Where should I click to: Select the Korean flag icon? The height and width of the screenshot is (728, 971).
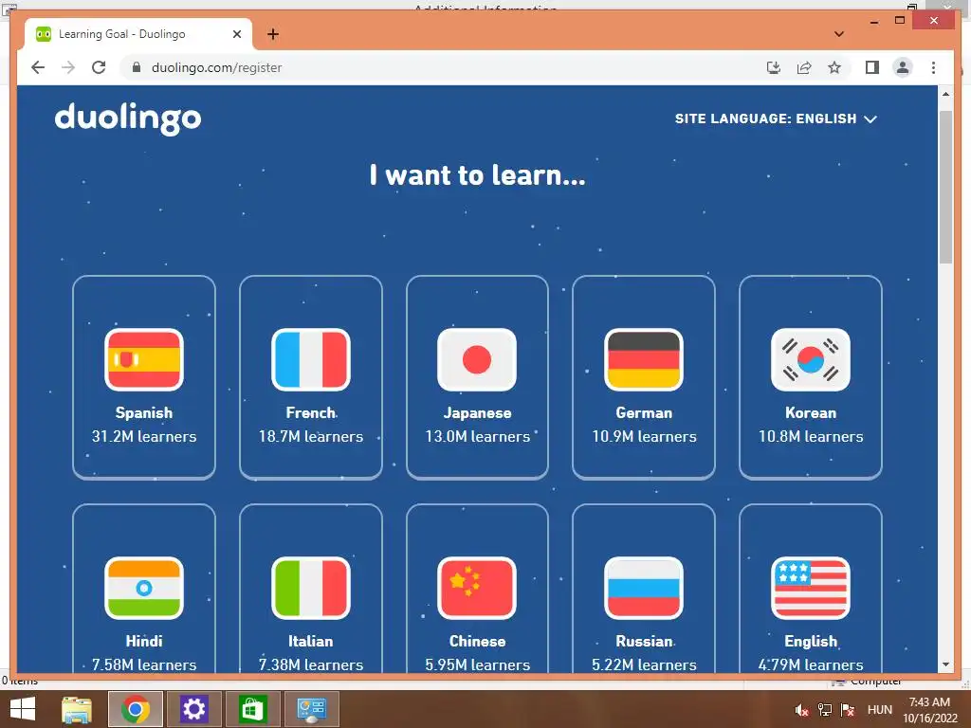pos(811,359)
